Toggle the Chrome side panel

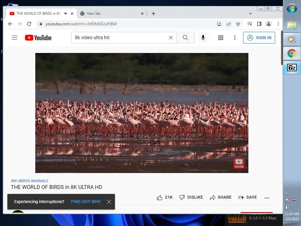click(x=259, y=24)
